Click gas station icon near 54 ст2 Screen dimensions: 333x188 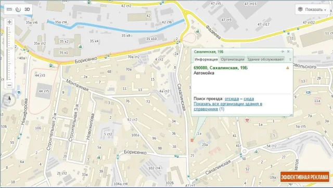point(257,152)
